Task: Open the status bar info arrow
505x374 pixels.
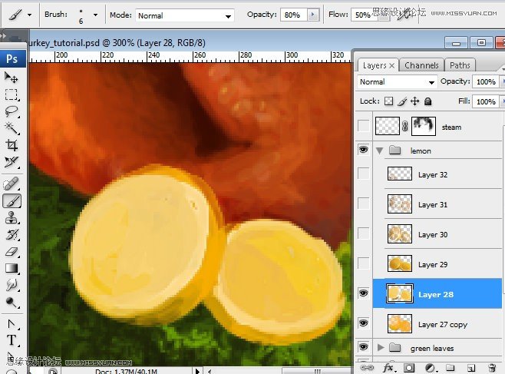Action: click(x=197, y=371)
